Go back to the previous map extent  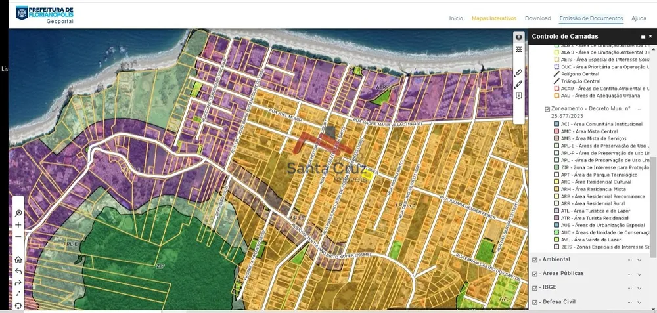pos(18,271)
